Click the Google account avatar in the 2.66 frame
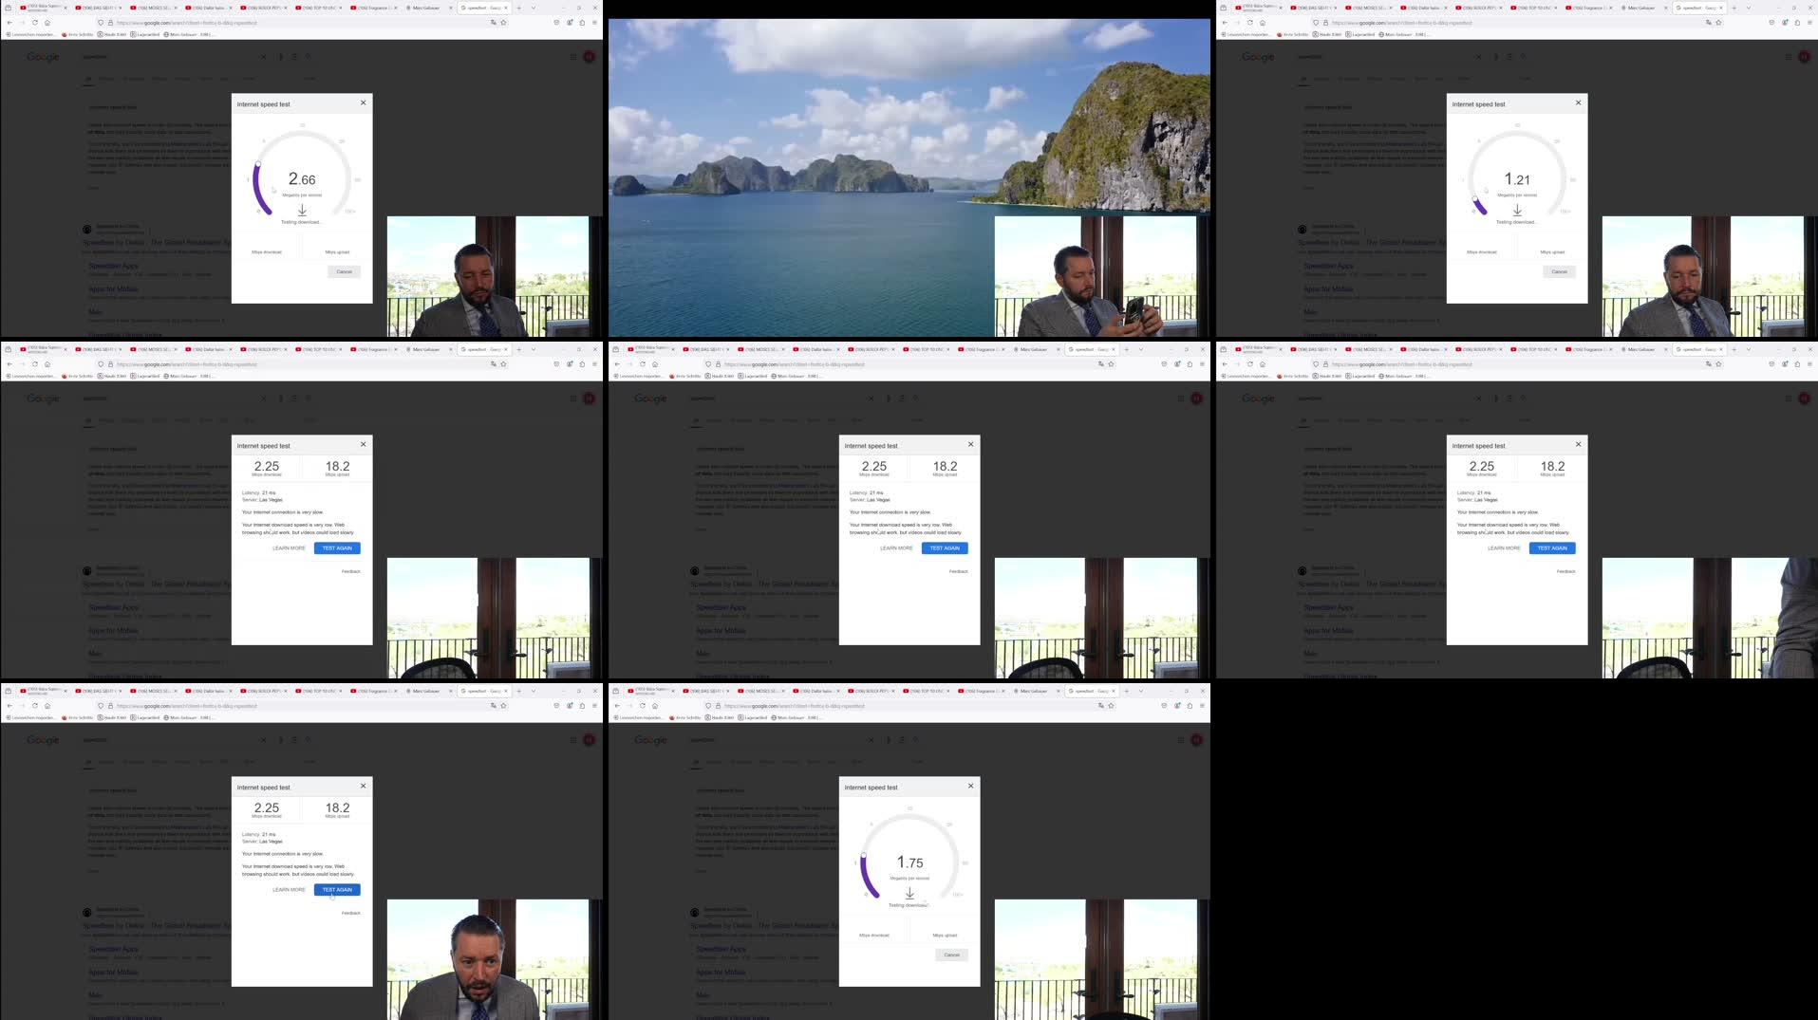 coord(589,57)
